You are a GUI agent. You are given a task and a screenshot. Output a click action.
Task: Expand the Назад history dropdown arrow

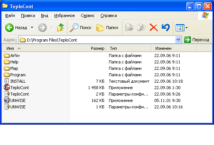32,28
